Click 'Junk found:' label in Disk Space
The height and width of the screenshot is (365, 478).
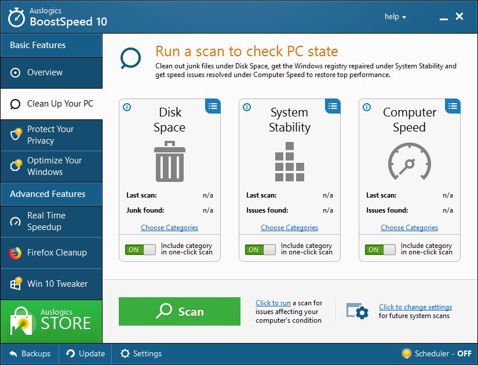(x=145, y=210)
